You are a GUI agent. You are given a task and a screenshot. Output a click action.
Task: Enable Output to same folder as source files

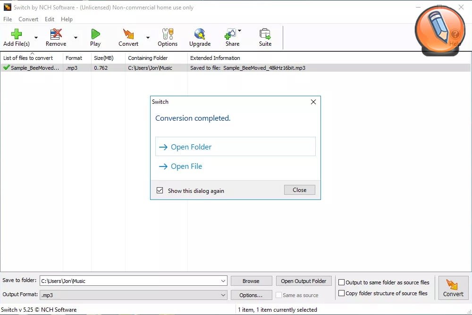[x=341, y=282]
